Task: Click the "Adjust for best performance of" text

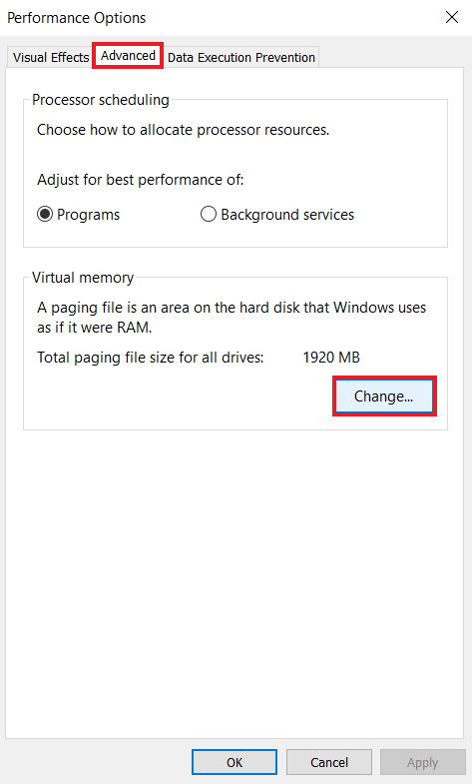Action: pos(141,180)
